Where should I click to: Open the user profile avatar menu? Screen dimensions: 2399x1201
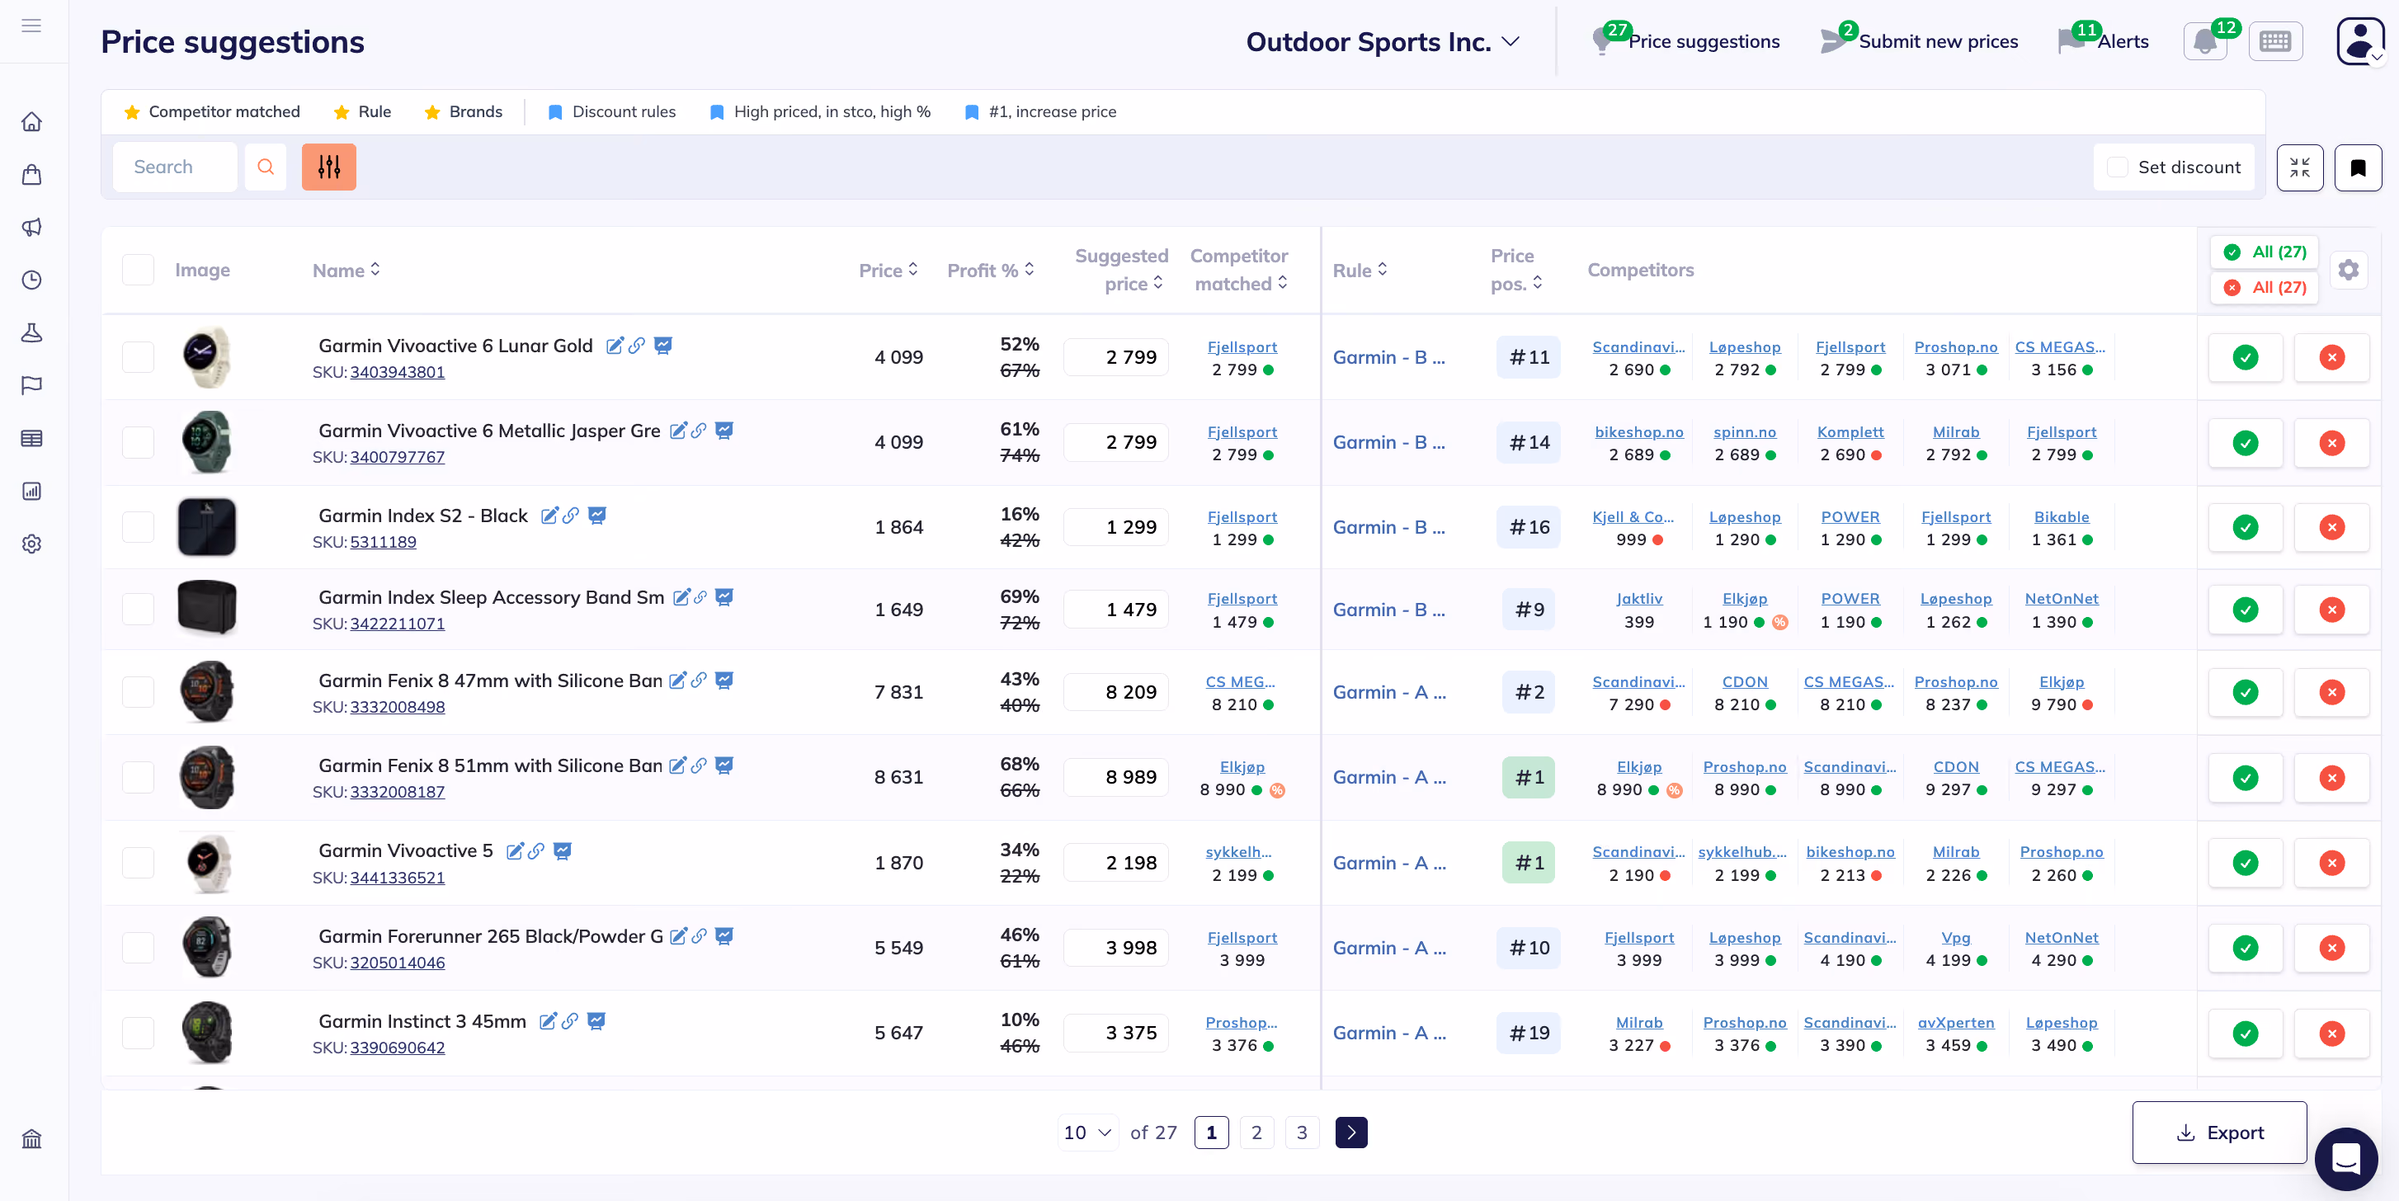pos(2360,41)
